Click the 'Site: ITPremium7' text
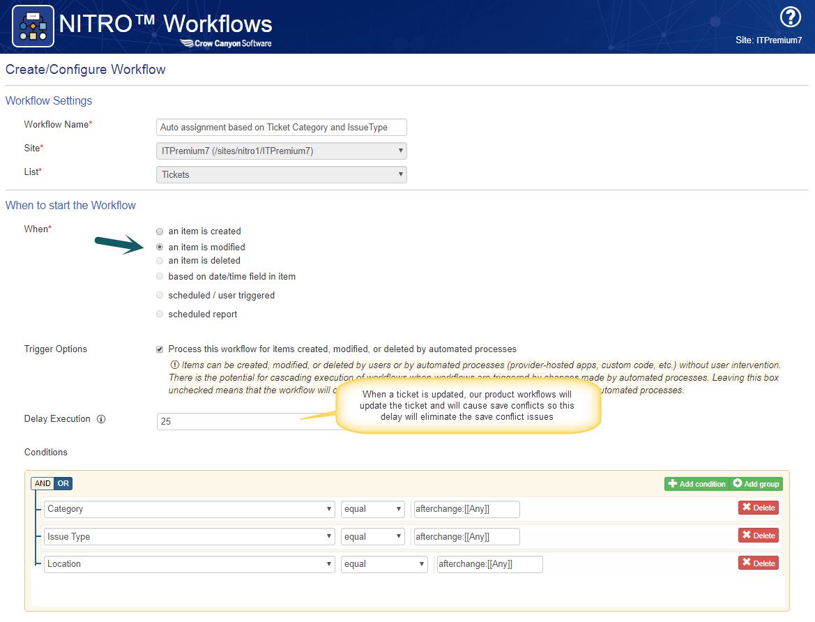 pyautogui.click(x=768, y=40)
